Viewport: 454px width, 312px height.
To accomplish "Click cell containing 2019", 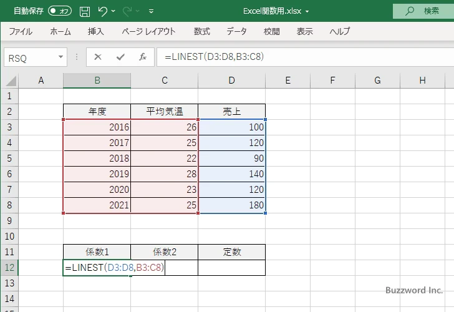I will (97, 174).
